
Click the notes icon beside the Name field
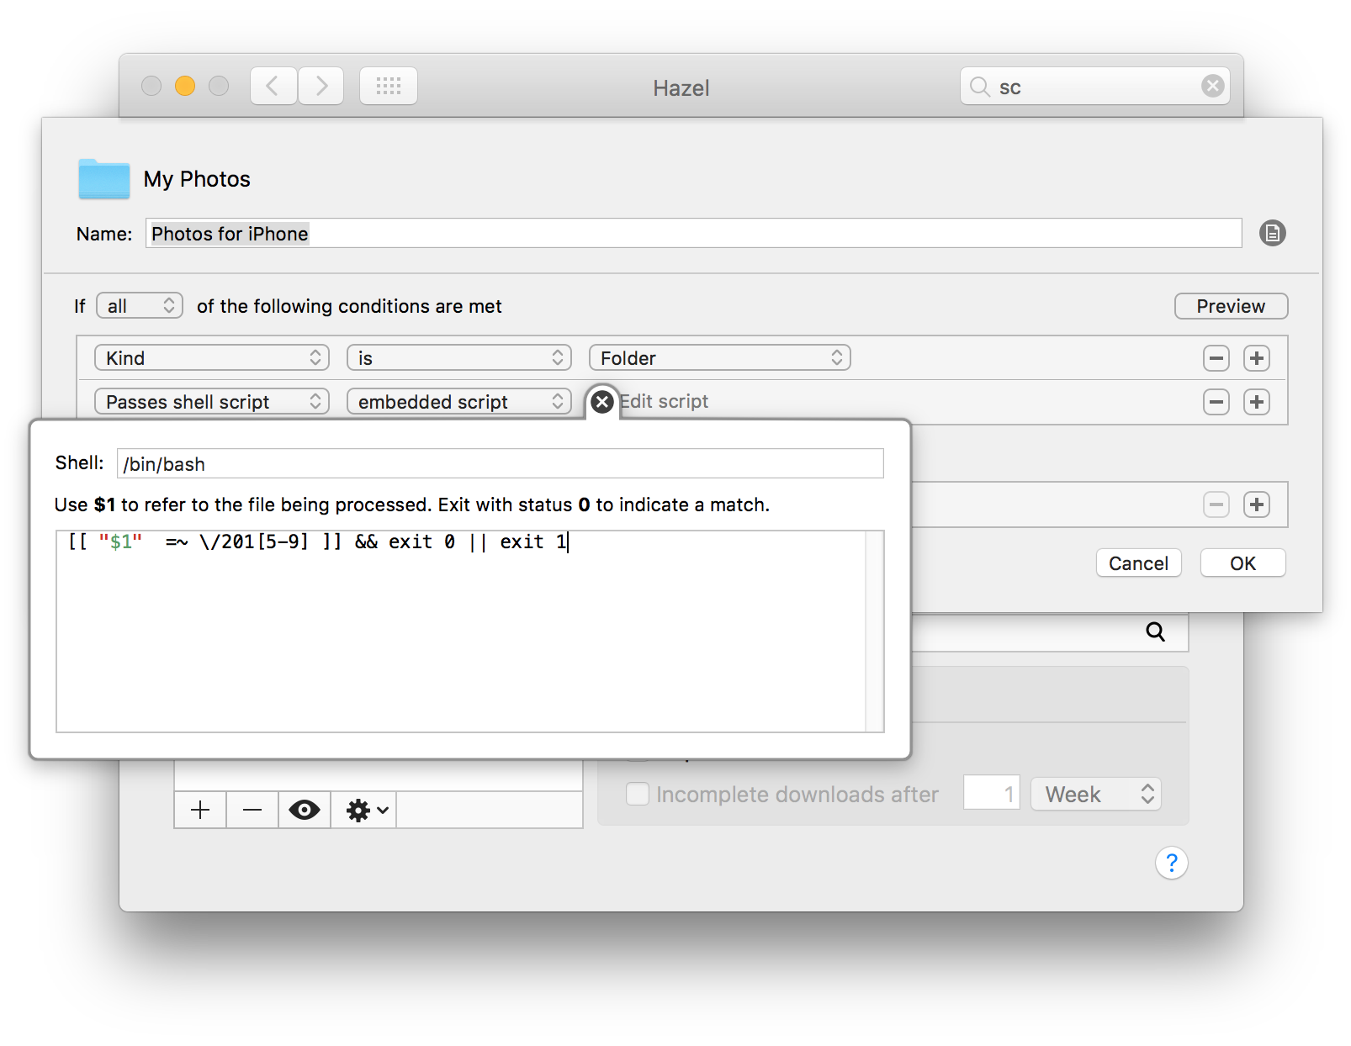click(x=1272, y=233)
